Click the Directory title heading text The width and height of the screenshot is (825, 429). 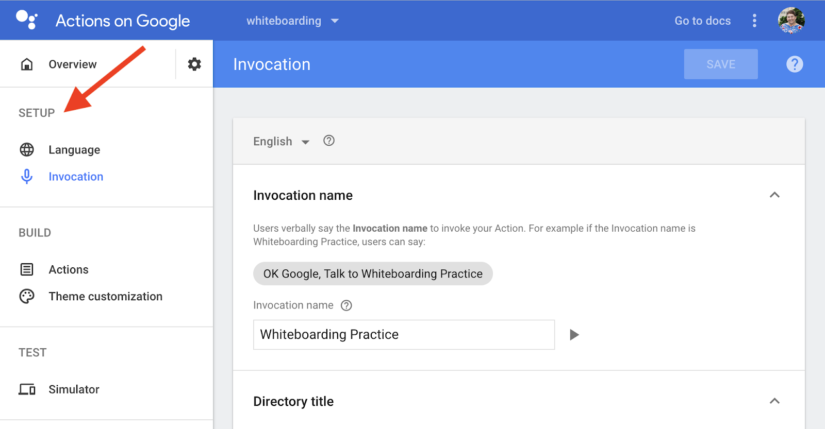[x=293, y=401]
